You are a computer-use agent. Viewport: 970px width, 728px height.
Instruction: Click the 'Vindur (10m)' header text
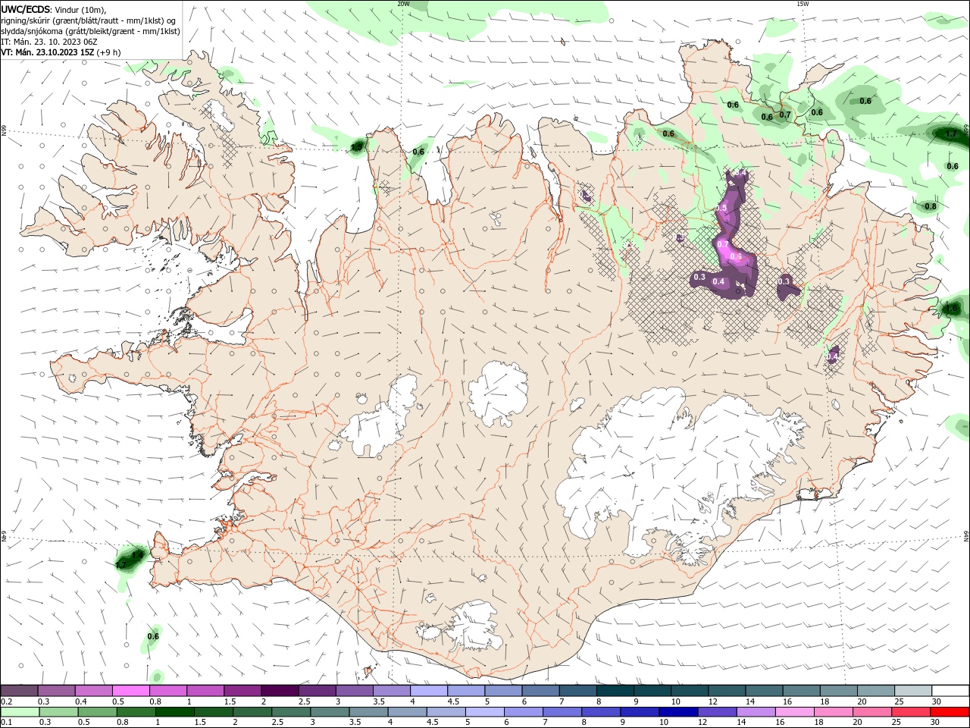click(80, 9)
